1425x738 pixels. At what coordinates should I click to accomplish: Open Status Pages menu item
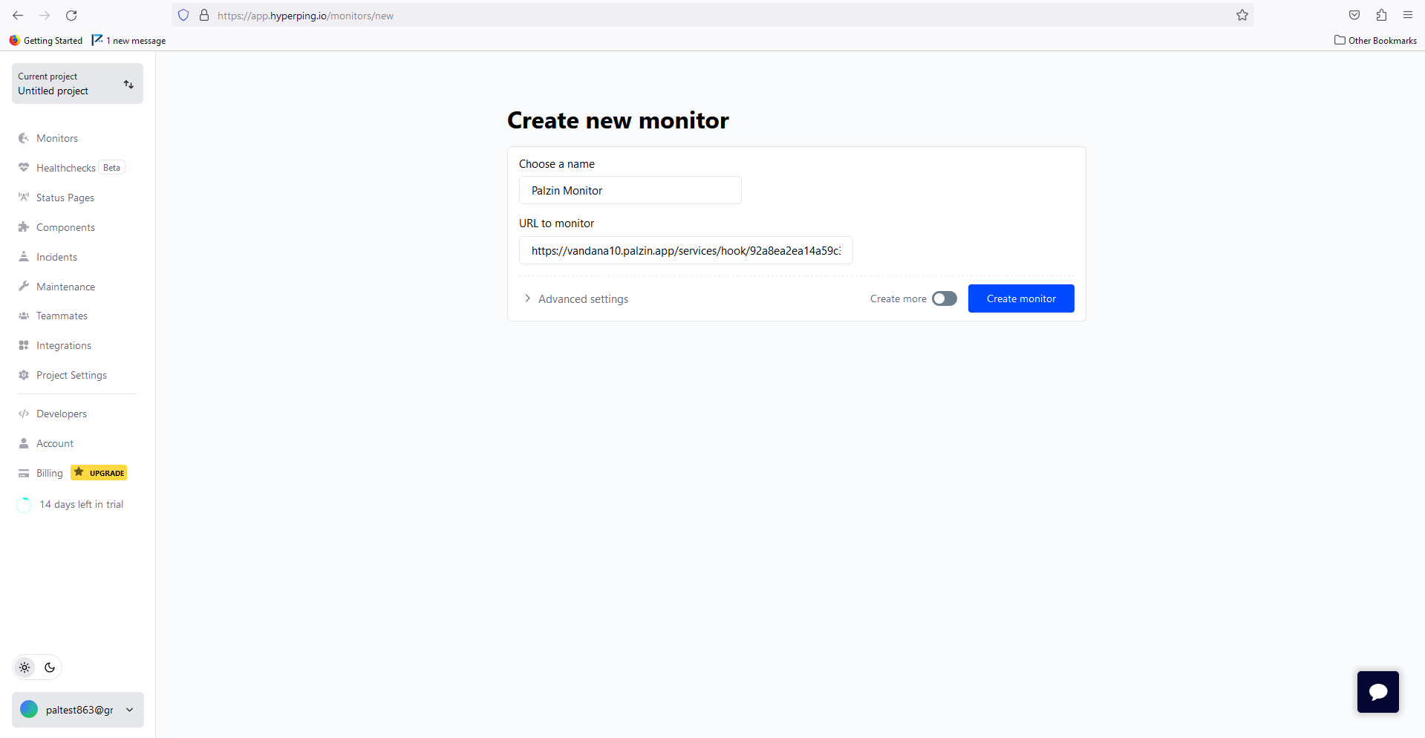(65, 197)
